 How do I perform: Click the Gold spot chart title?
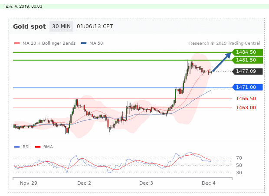pos(30,26)
